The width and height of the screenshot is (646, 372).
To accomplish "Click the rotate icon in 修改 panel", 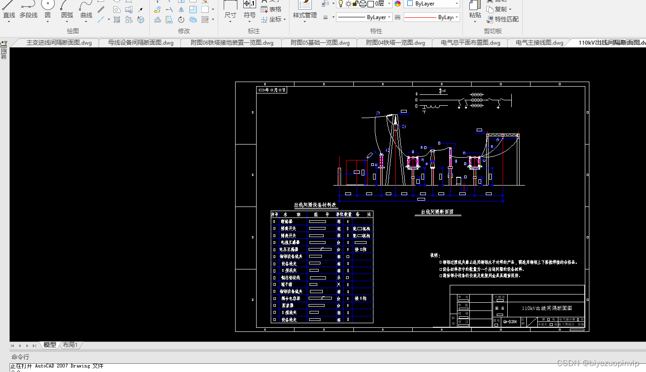I will 181,20.
